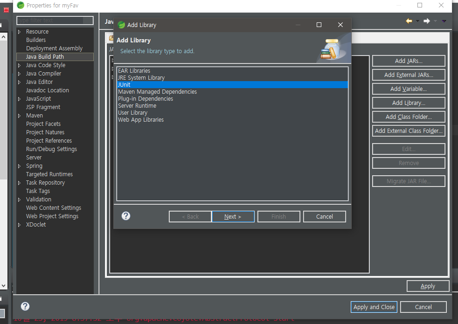
Task: Open the view menu triangle in Properties header
Action: tap(444, 21)
